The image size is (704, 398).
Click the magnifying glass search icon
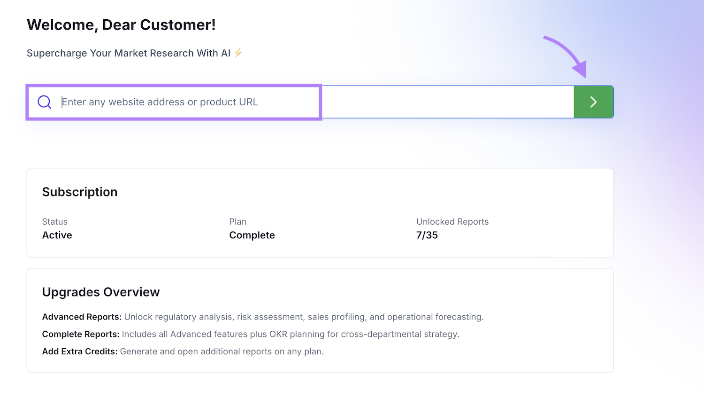click(x=45, y=102)
